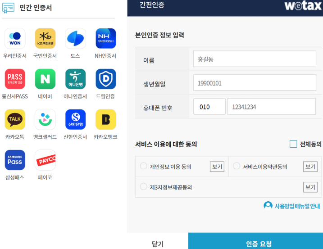Viewport: 323px width, 249px height.
Task: Choose the Banksalad icon
Action: [x=45, y=119]
